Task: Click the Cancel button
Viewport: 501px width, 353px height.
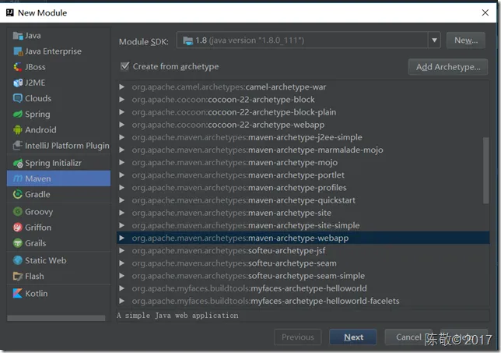Action: click(x=408, y=337)
